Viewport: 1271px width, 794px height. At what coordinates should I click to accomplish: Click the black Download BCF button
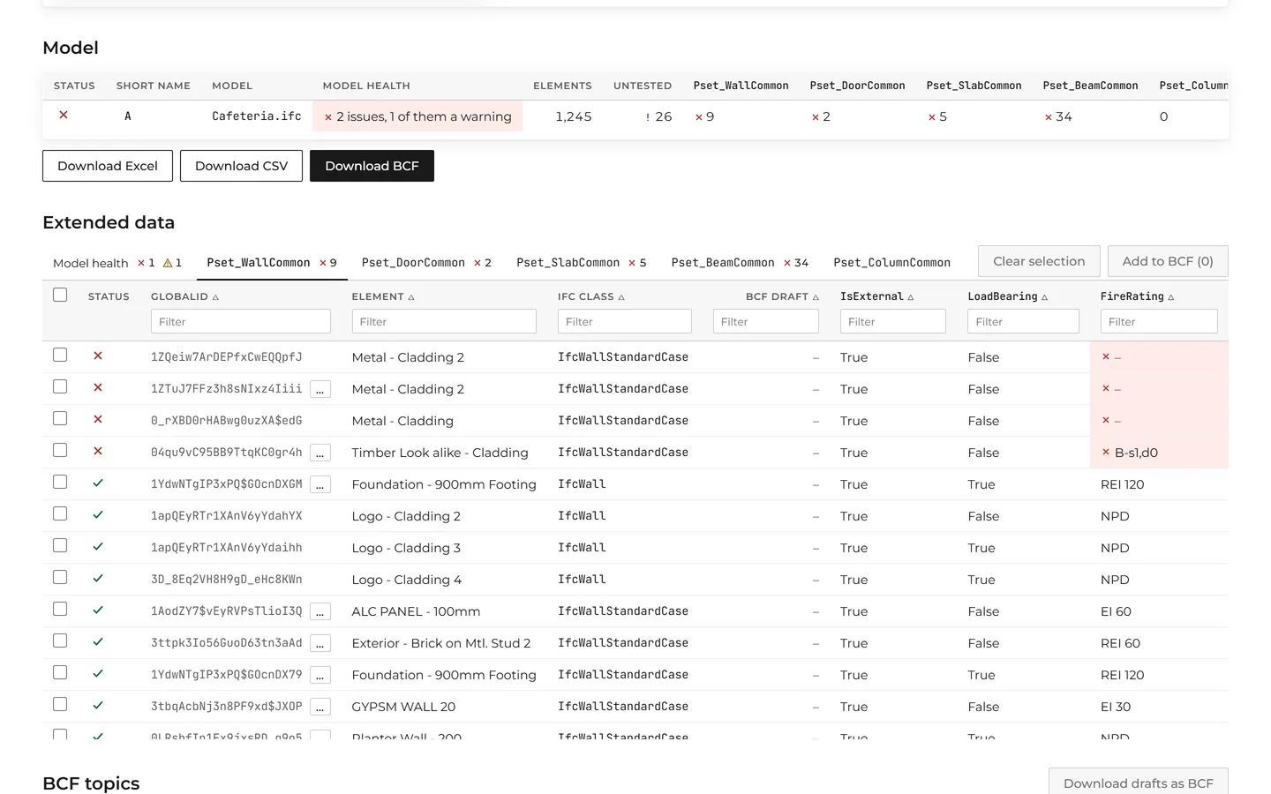(x=372, y=166)
